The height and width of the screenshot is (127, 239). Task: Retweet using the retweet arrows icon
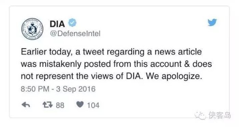[x=47, y=105]
